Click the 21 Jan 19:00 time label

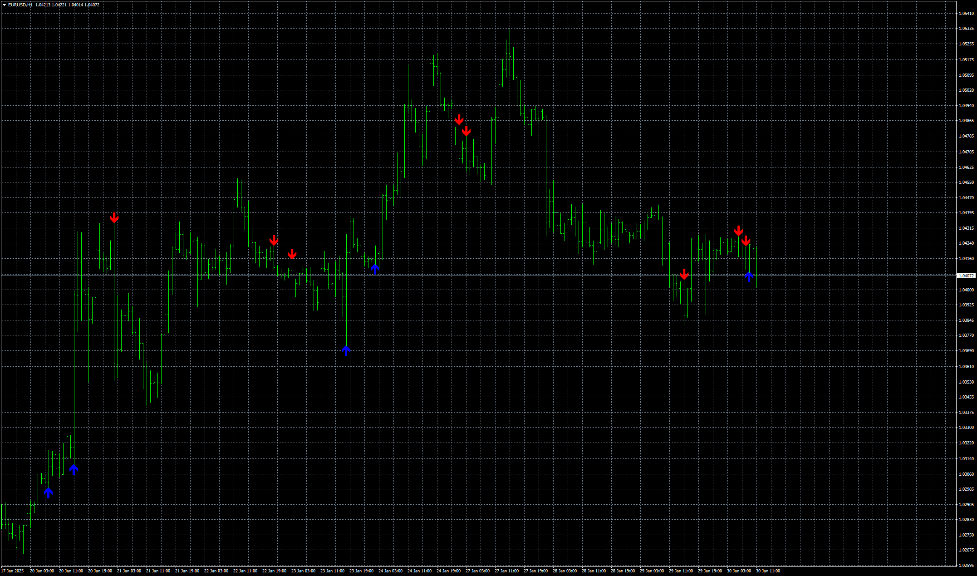click(187, 571)
